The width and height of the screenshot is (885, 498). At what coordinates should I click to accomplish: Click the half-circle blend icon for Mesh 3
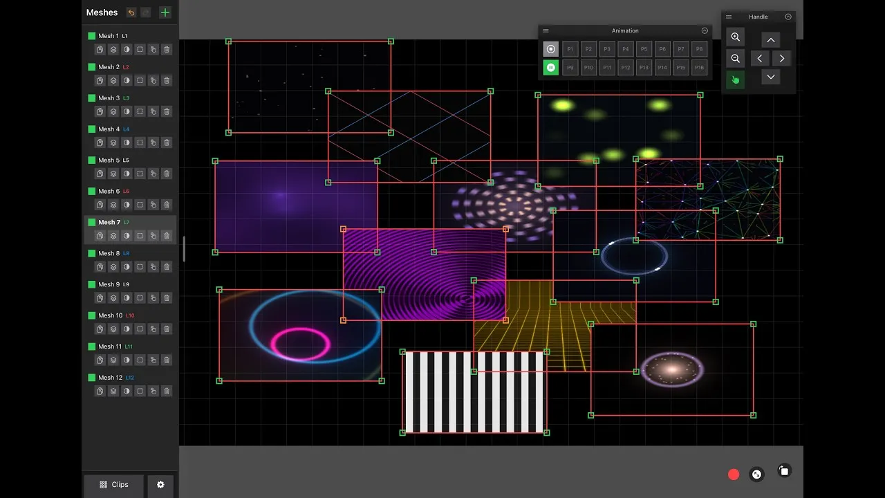point(127,111)
